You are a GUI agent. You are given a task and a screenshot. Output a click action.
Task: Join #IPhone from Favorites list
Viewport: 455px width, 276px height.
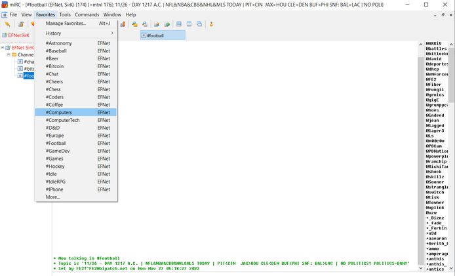76,189
